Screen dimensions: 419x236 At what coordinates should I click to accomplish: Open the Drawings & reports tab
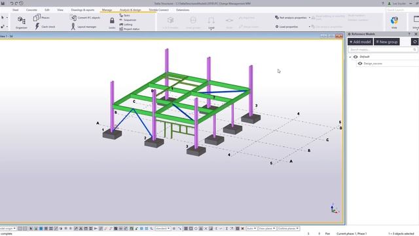click(82, 10)
